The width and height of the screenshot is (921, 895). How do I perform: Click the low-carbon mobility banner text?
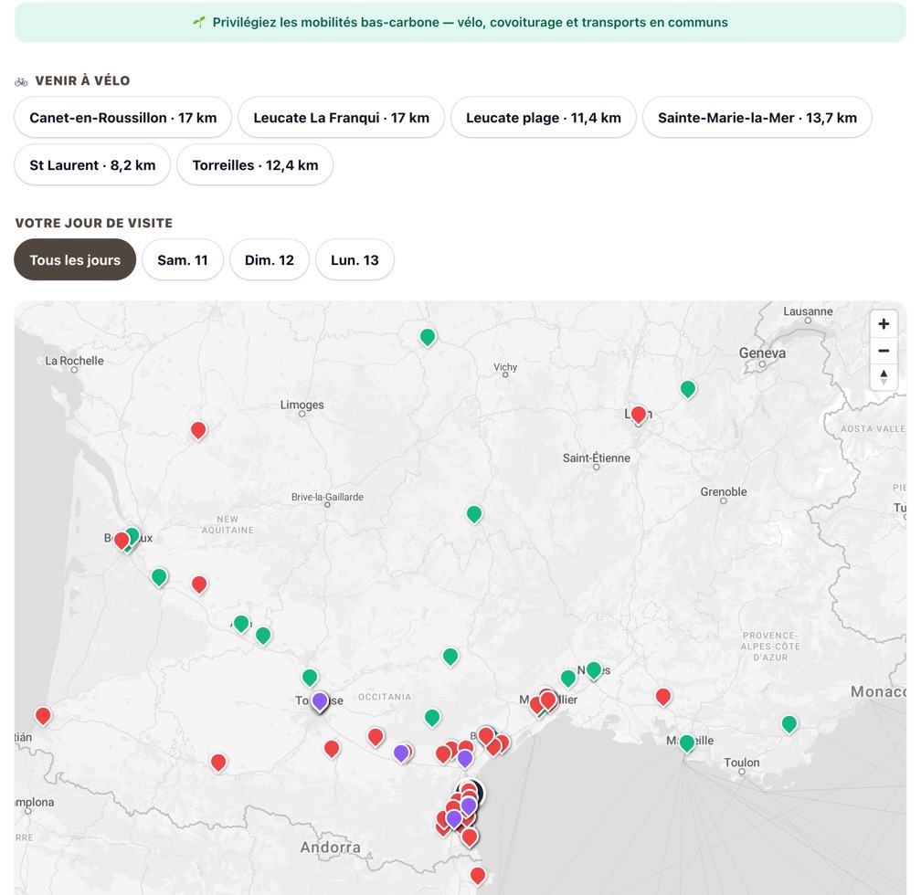470,22
